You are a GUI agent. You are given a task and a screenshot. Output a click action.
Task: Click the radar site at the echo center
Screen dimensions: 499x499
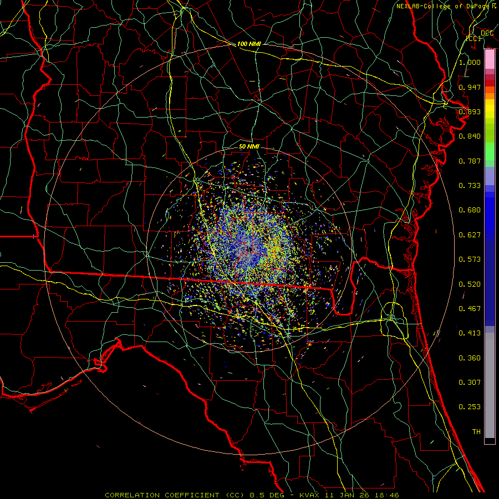(249, 249)
